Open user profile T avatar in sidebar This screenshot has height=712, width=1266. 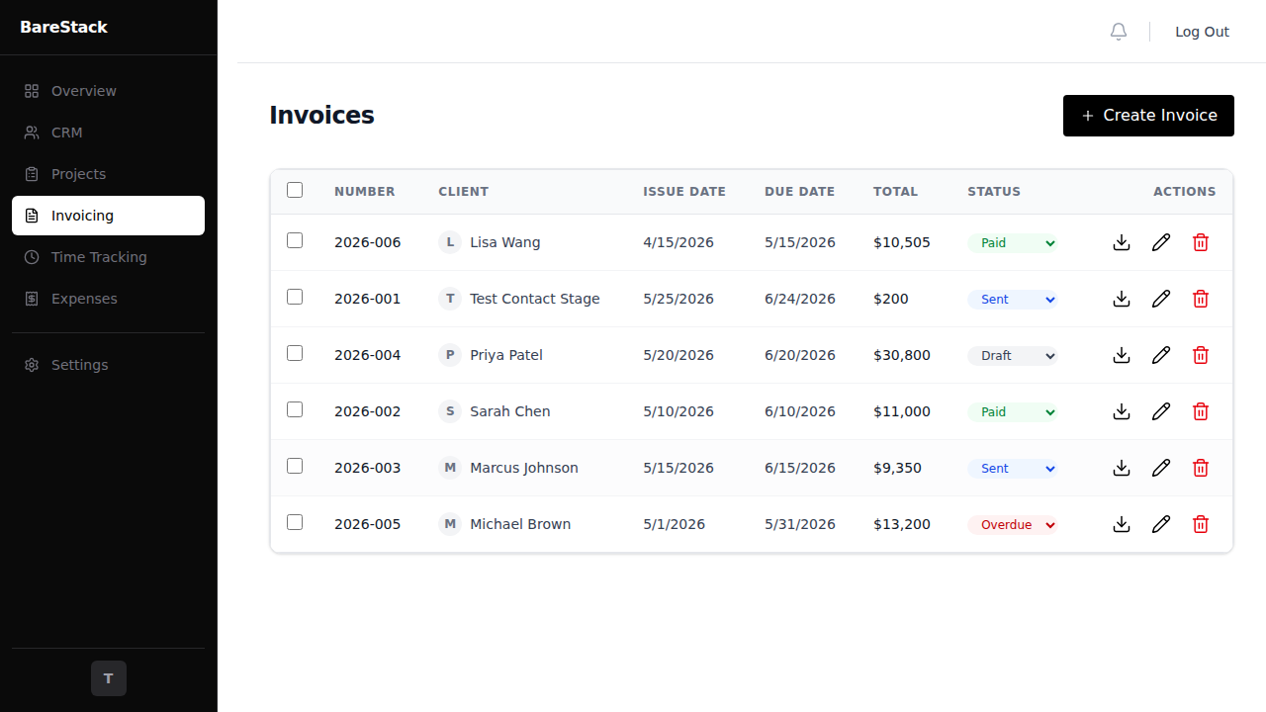point(109,678)
